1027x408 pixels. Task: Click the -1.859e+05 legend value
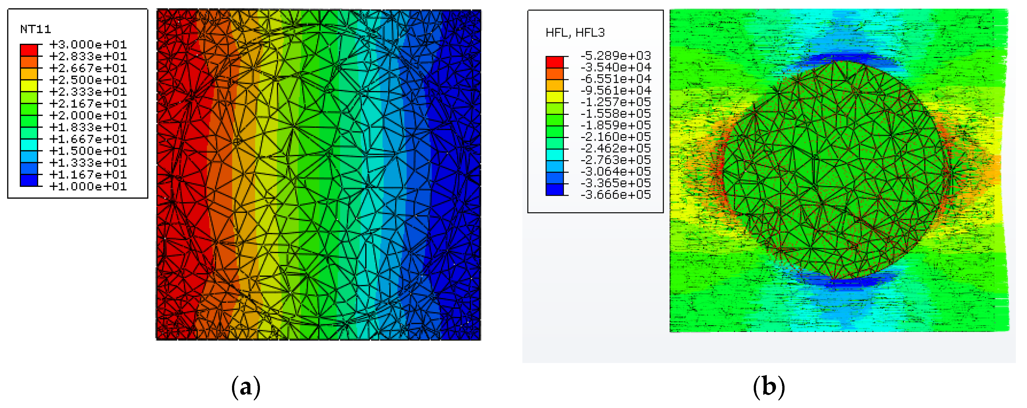(616, 125)
